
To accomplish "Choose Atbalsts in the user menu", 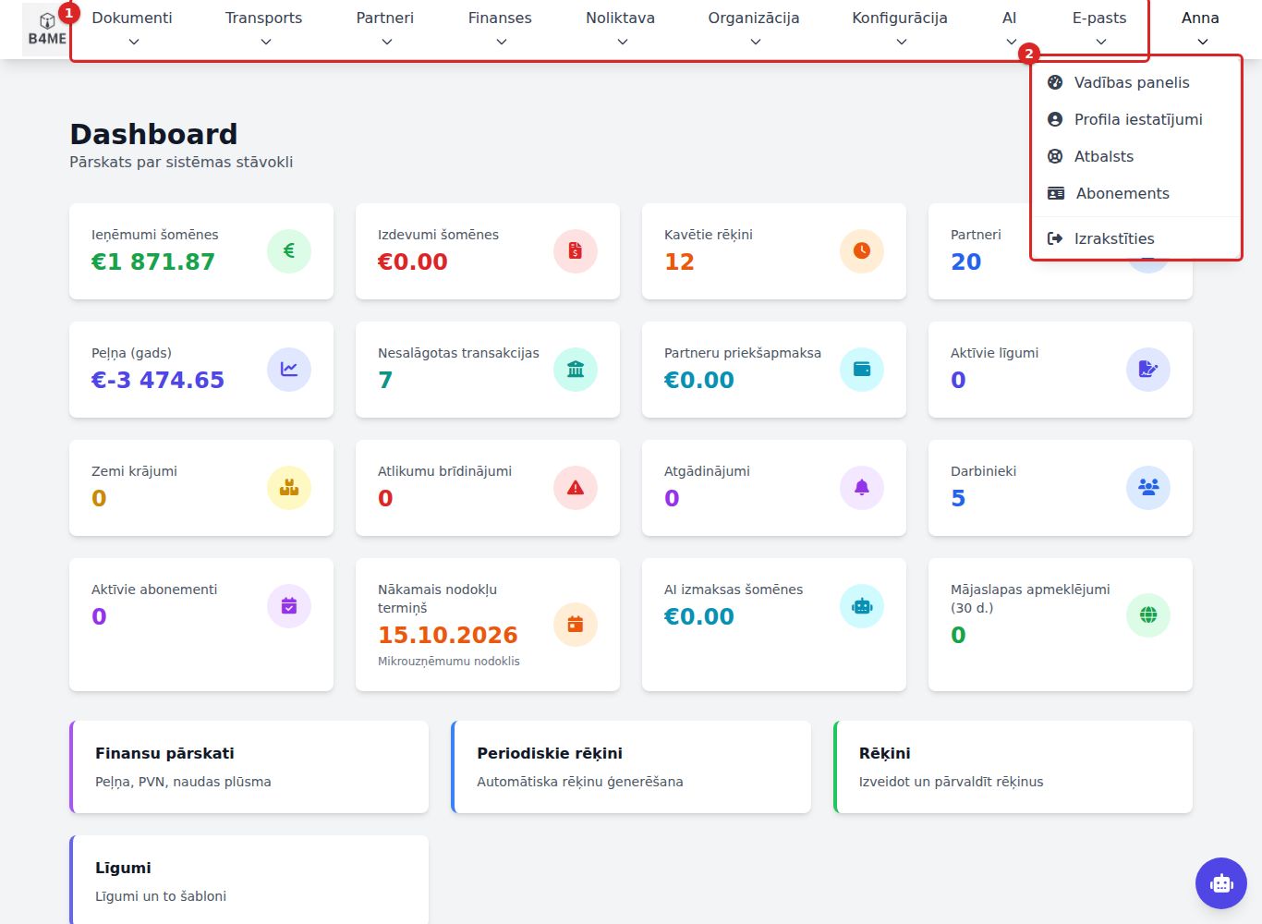I will pos(1135,156).
